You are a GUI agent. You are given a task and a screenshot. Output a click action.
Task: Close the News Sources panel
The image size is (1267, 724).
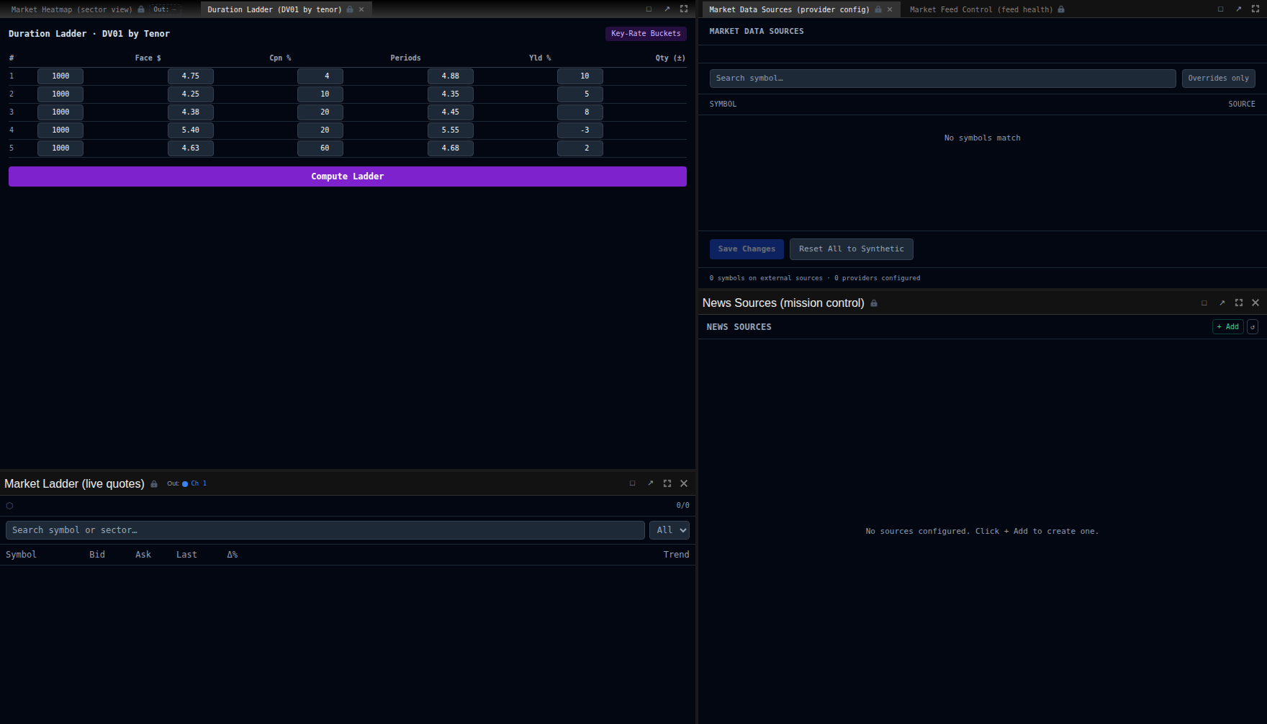(1255, 303)
